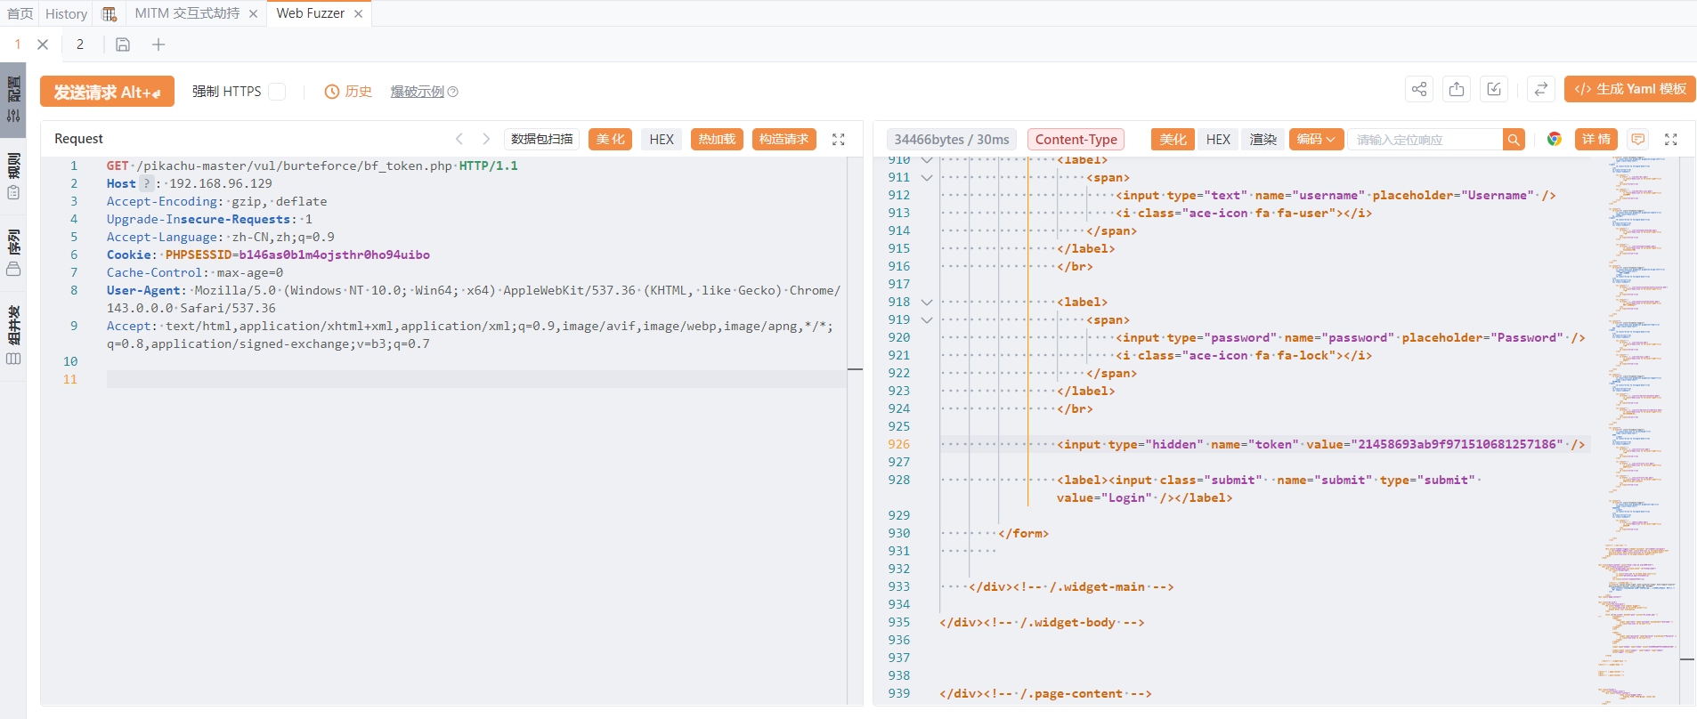Click the GET request line path
The height and width of the screenshot is (719, 1697).
295,166
